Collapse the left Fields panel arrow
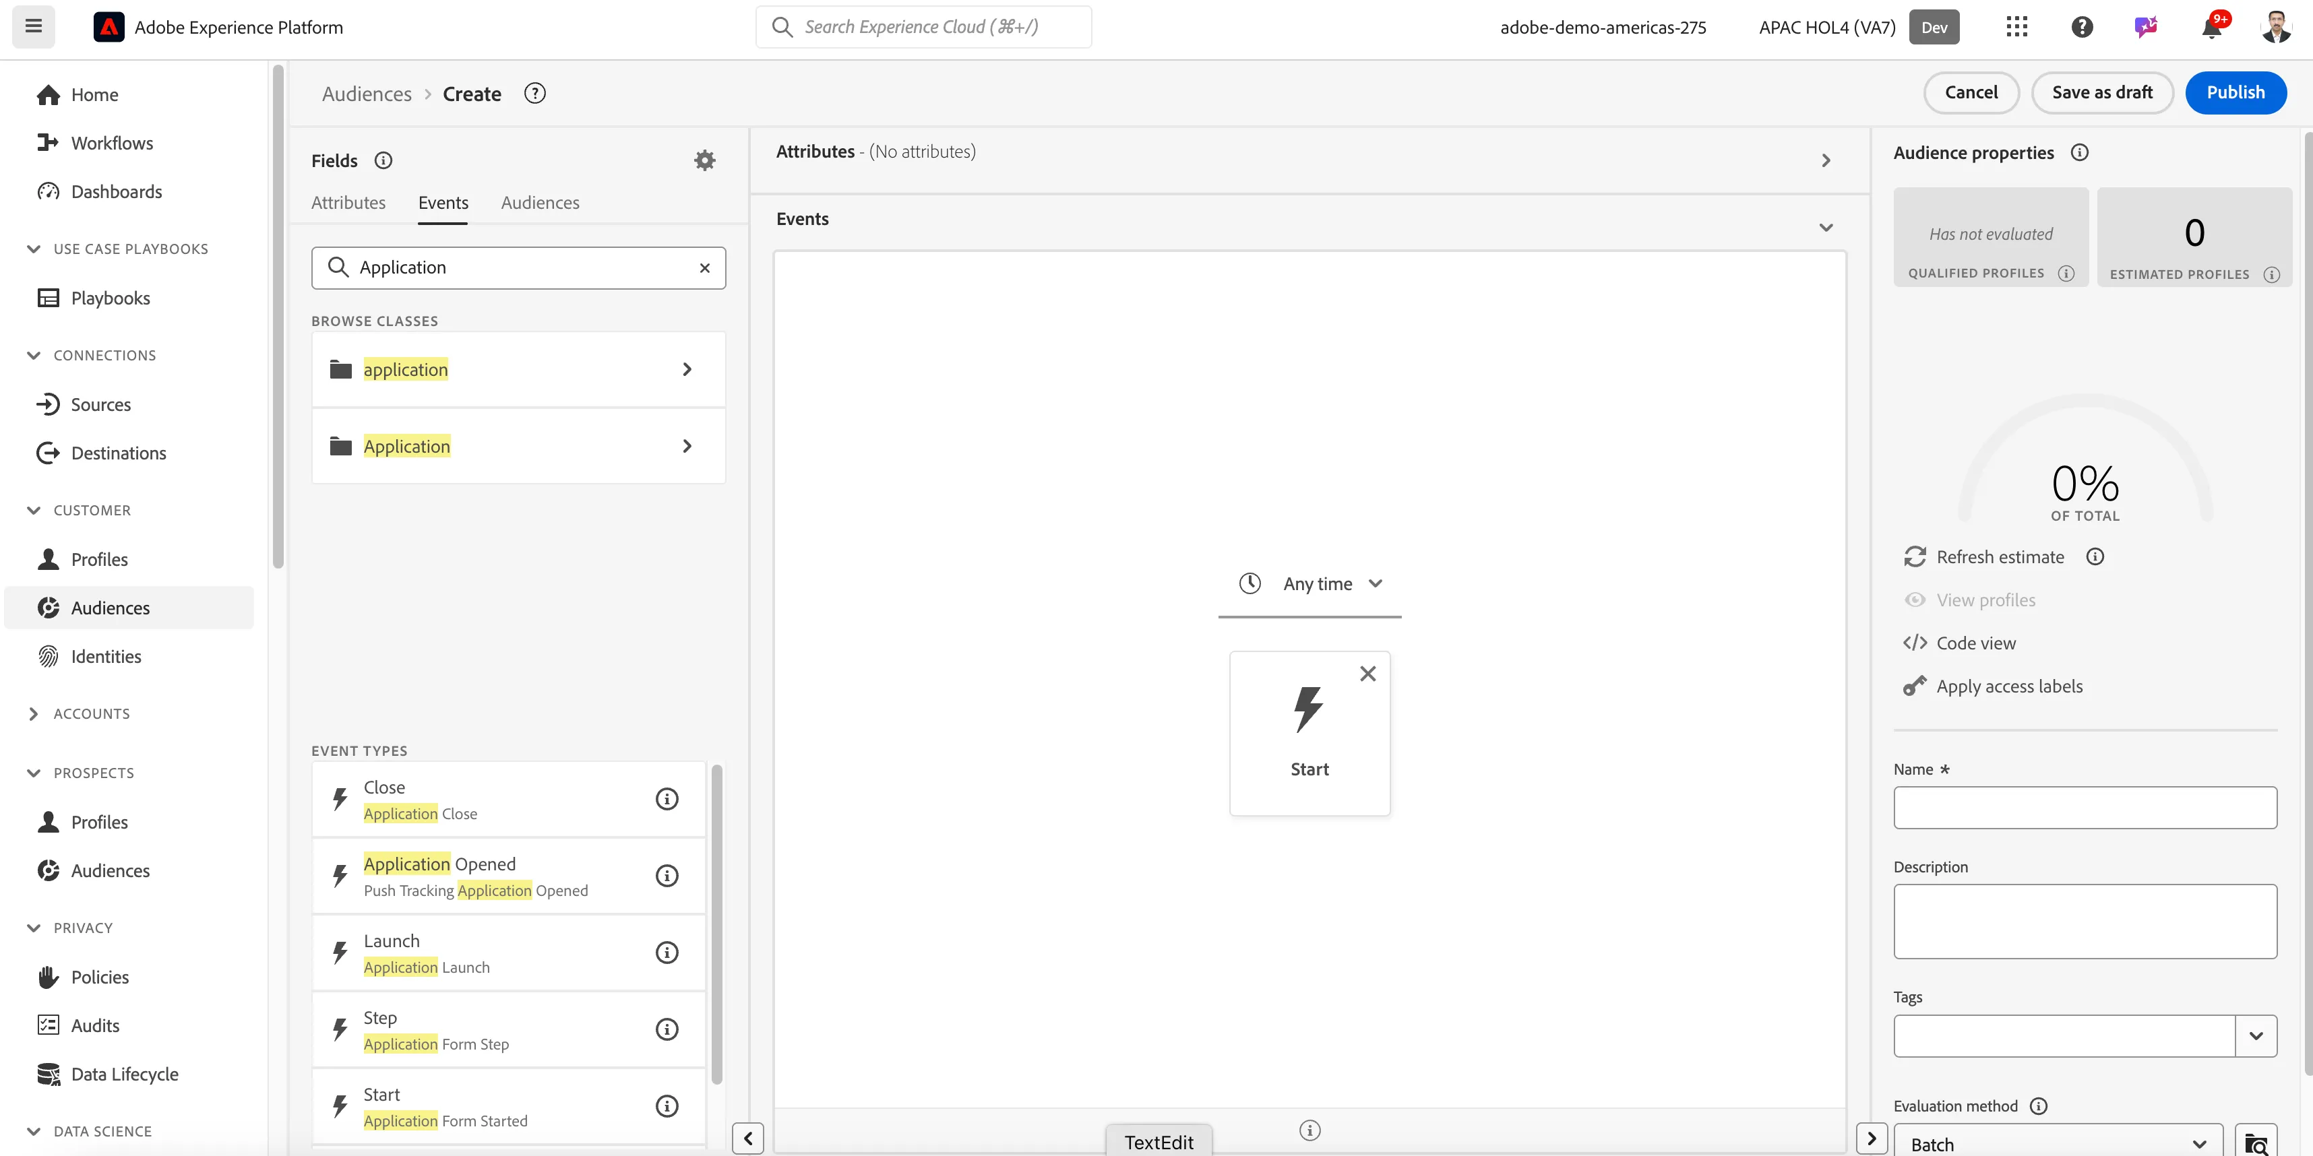The height and width of the screenshot is (1156, 2313). point(748,1138)
